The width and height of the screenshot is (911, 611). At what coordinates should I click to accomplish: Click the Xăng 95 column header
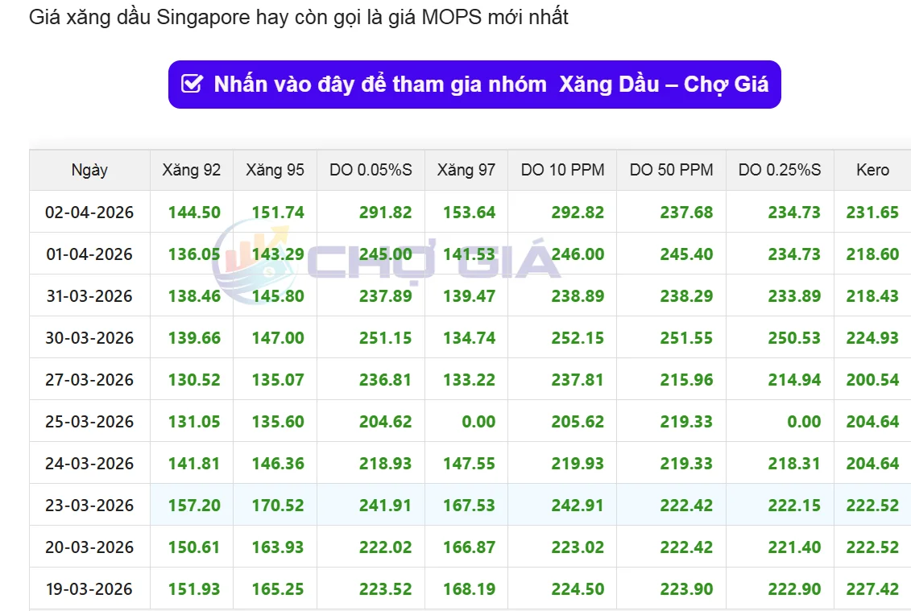tap(275, 170)
